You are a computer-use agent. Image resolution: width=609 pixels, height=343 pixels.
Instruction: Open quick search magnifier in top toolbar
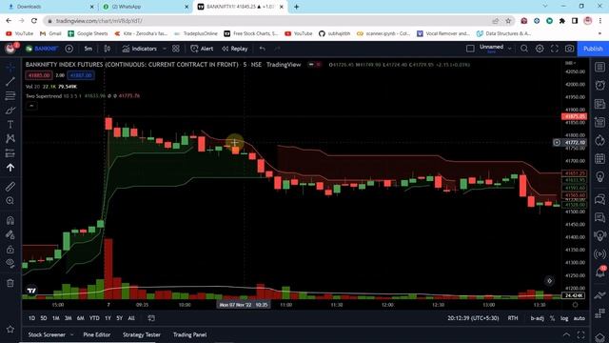point(524,49)
